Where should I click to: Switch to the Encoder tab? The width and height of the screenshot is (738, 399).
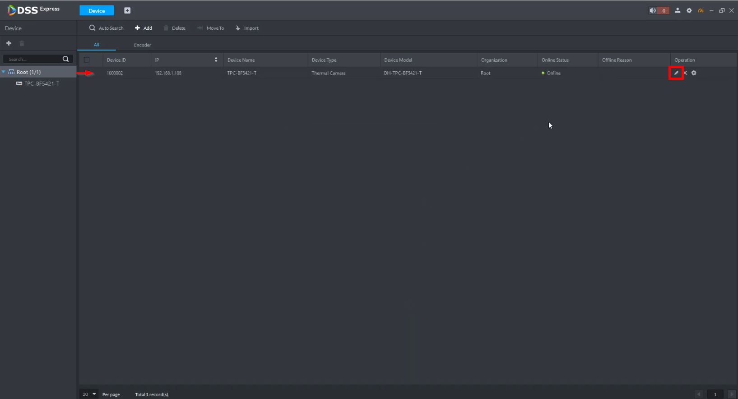tap(142, 45)
